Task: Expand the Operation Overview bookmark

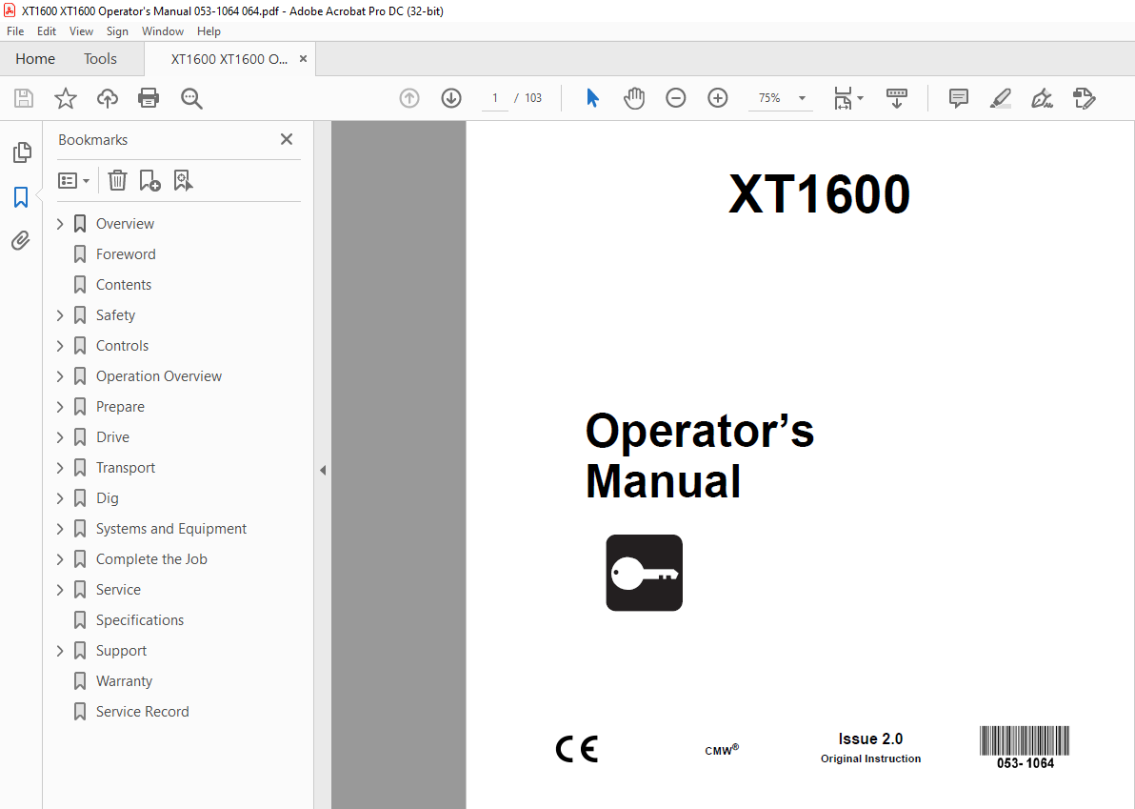Action: click(60, 375)
